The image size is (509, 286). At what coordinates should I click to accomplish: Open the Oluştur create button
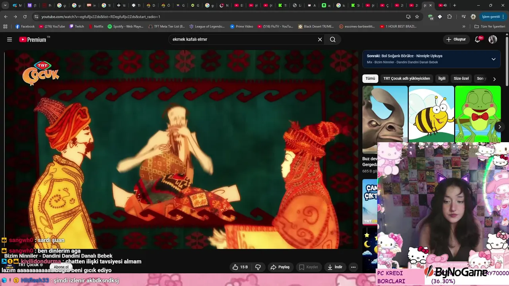tap(456, 39)
